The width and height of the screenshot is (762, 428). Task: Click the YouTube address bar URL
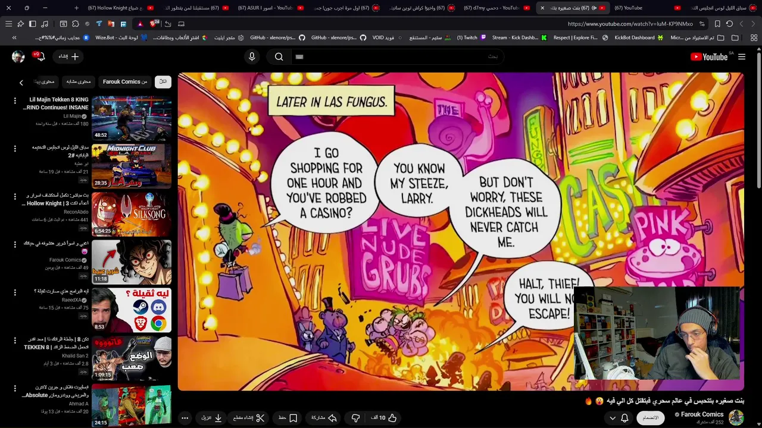pyautogui.click(x=630, y=24)
